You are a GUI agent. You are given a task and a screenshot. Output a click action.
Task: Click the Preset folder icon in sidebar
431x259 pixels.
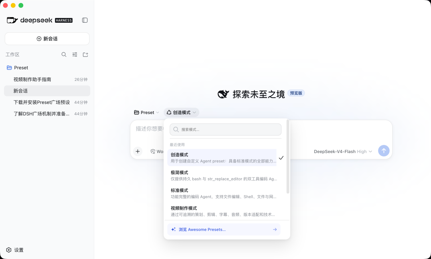click(9, 67)
